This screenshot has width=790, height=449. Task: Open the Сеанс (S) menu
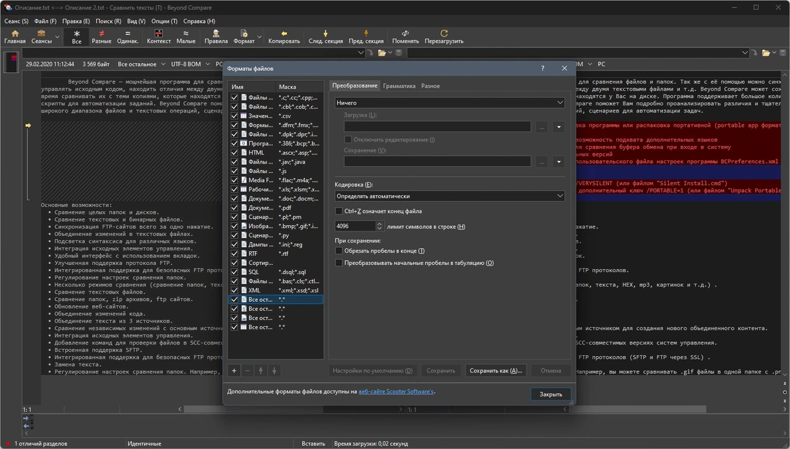click(x=16, y=21)
